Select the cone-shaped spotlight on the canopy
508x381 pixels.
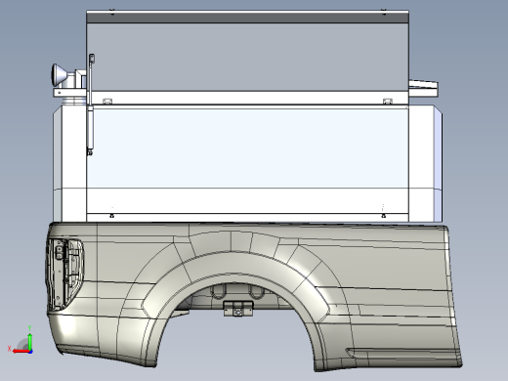tap(59, 75)
